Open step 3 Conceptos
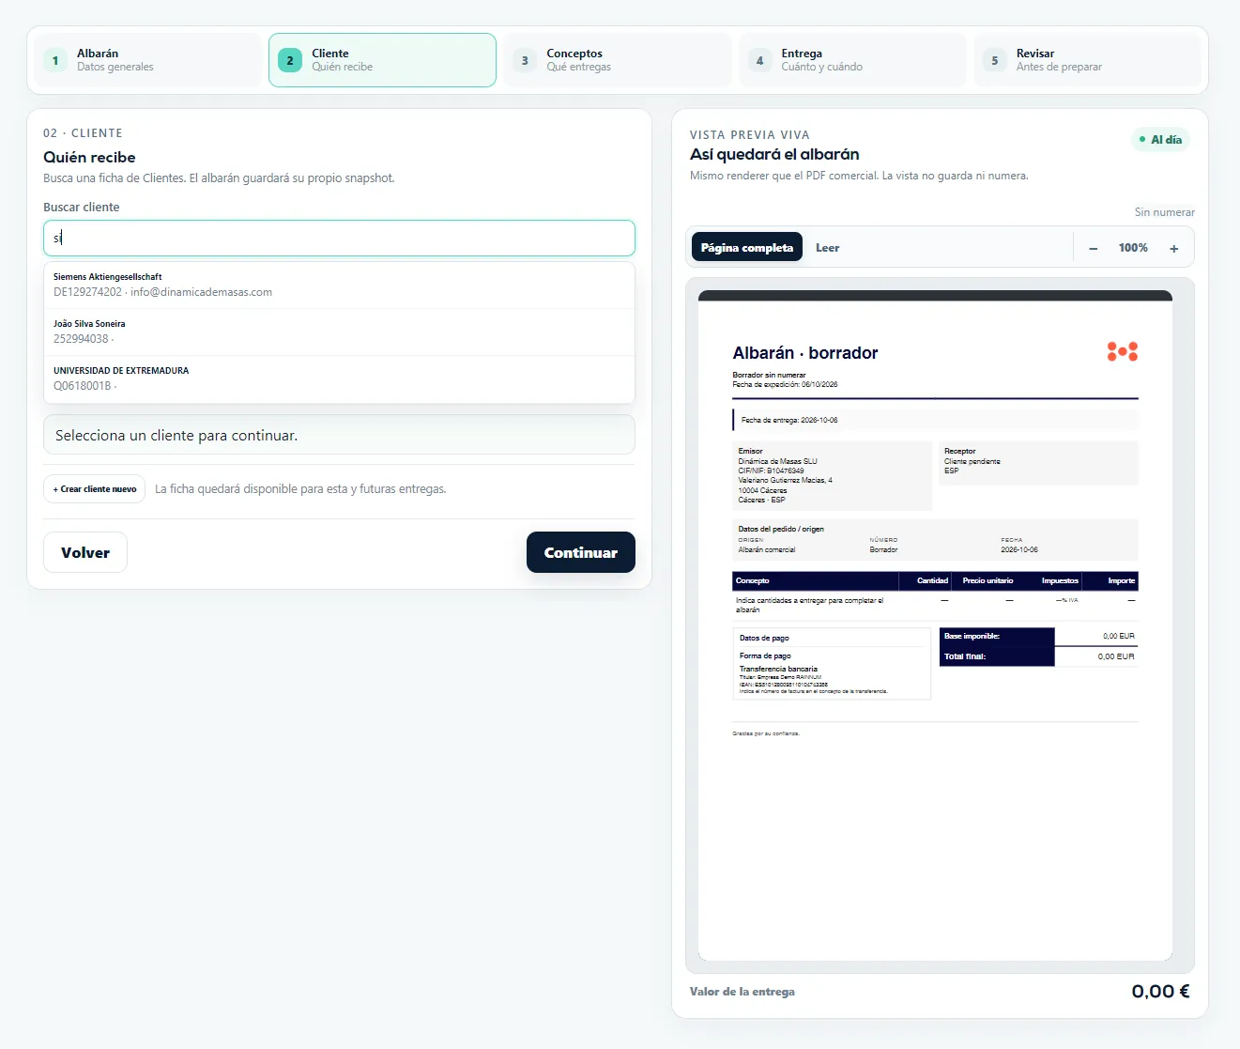The image size is (1240, 1049). click(x=618, y=60)
